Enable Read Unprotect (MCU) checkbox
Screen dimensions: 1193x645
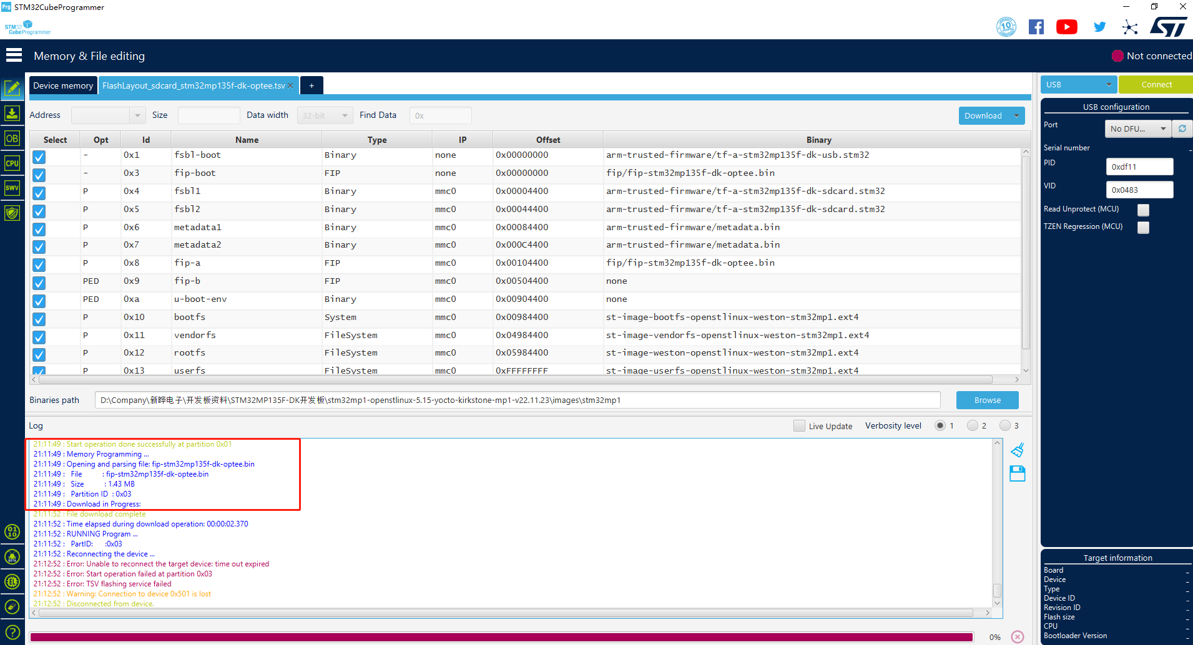[1143, 210]
